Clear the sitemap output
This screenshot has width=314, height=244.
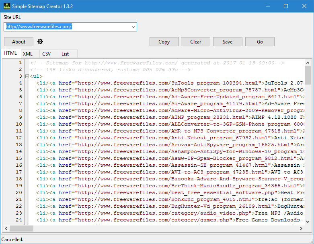click(x=196, y=42)
